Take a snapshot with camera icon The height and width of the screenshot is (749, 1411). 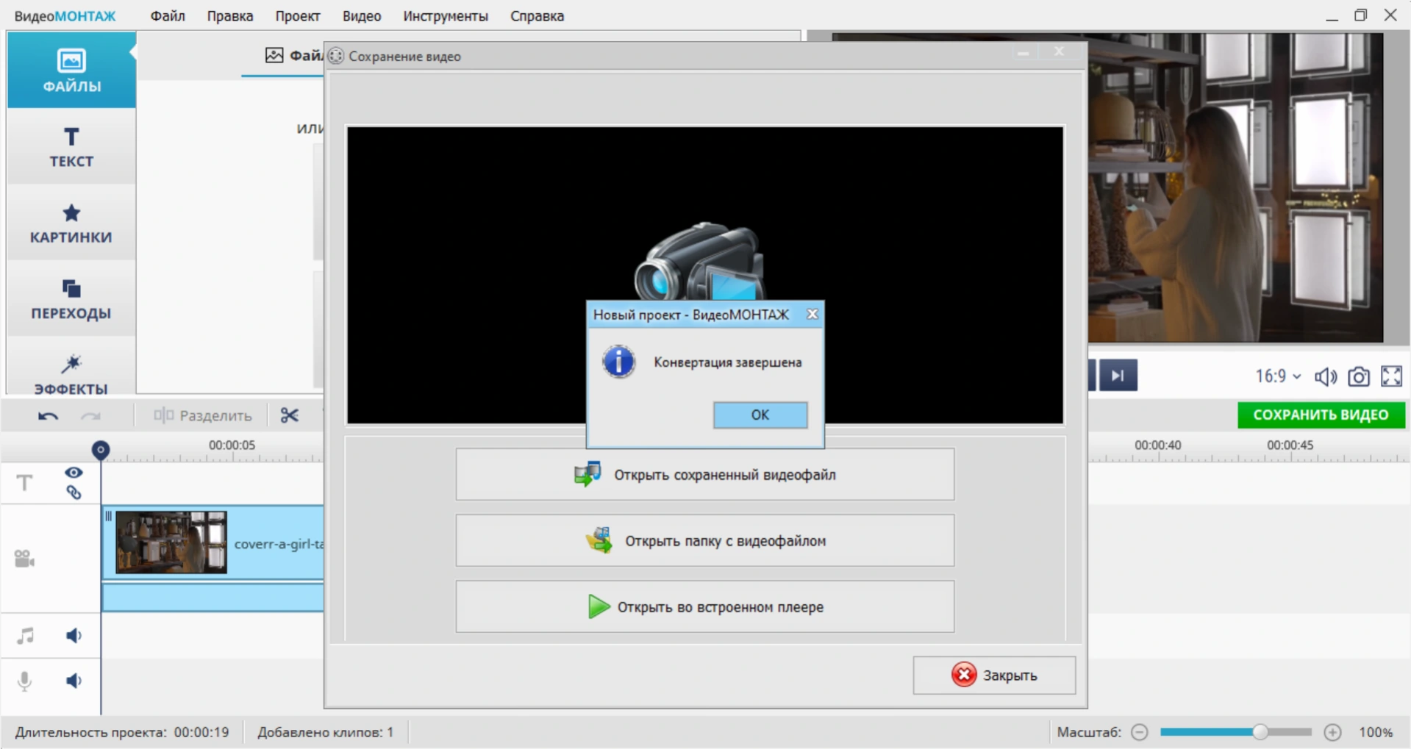pyautogui.click(x=1358, y=376)
